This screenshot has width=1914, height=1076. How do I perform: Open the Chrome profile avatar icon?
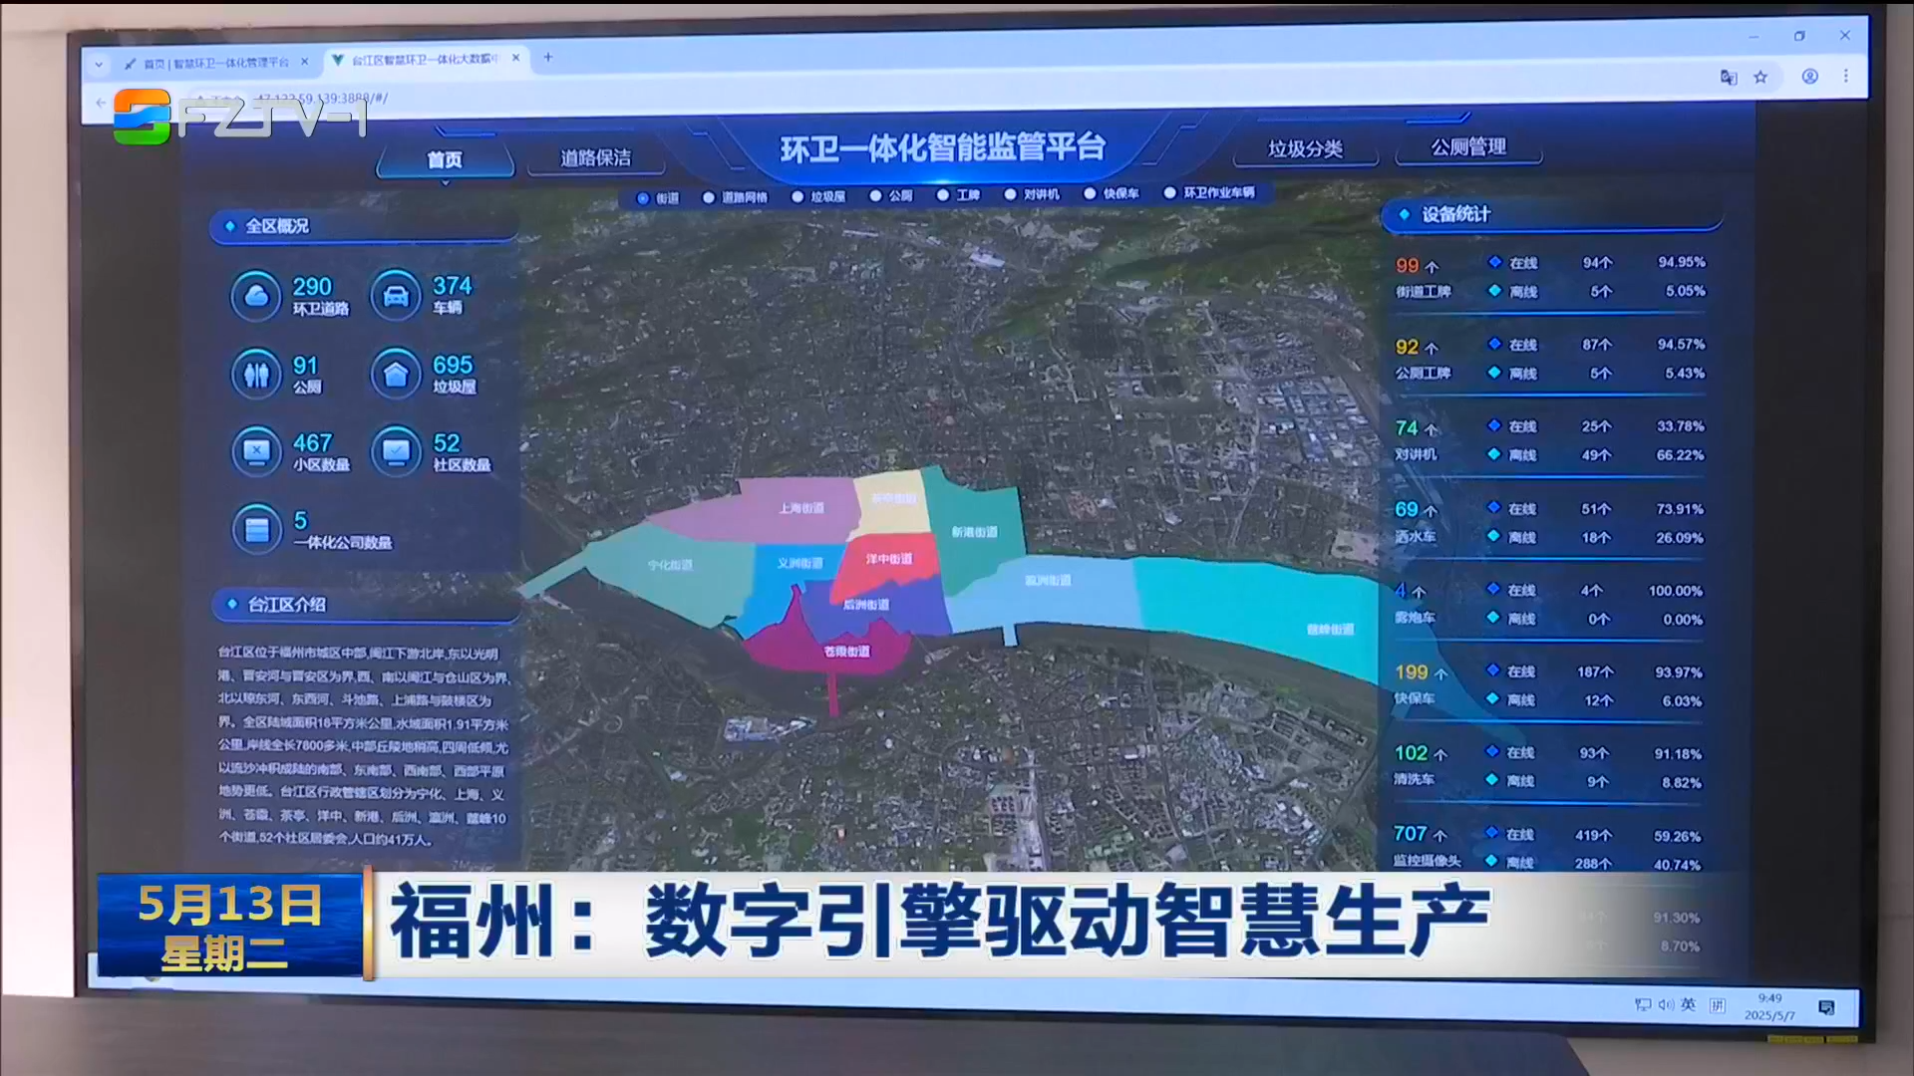[1809, 77]
